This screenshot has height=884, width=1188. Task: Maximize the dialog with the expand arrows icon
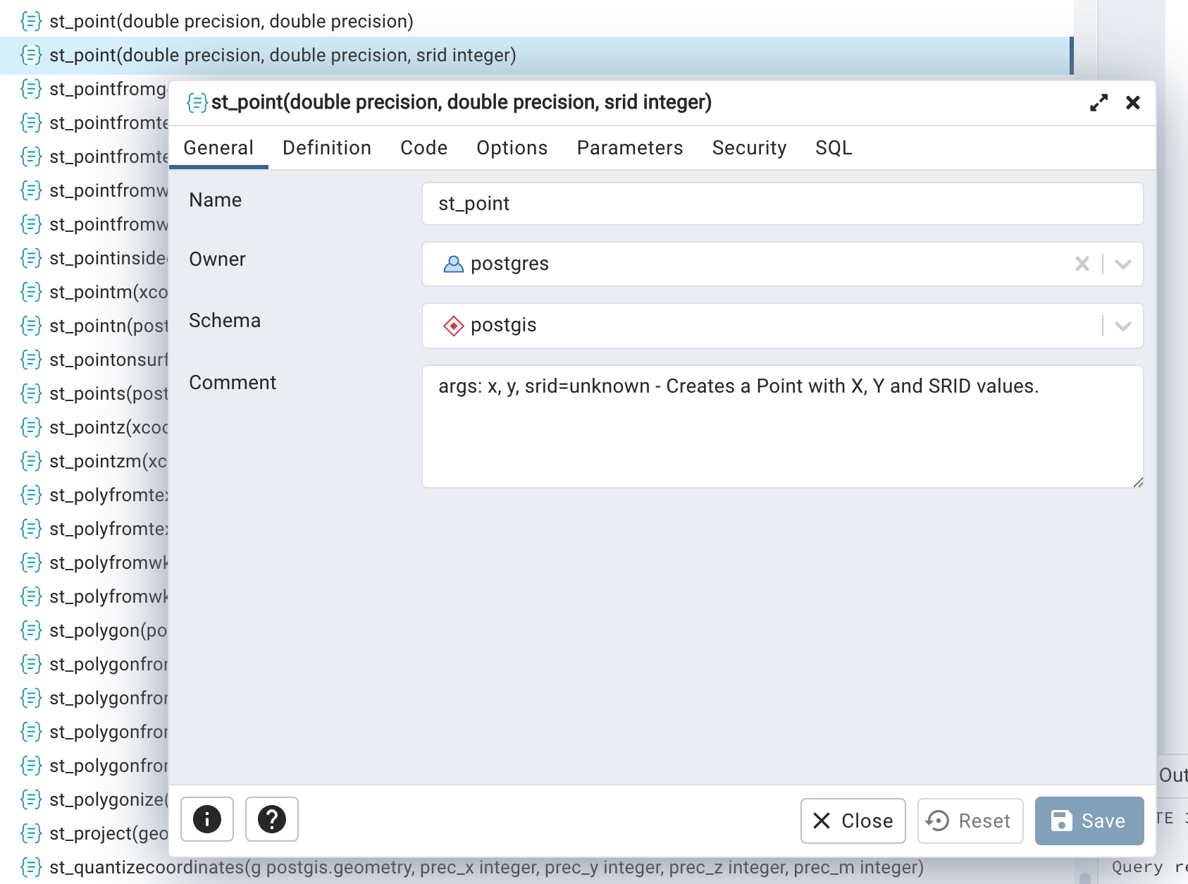[1099, 103]
